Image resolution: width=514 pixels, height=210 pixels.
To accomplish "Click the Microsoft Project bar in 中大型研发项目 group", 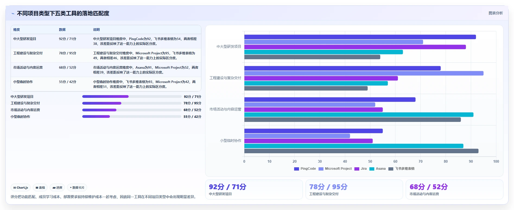I will [334, 42].
